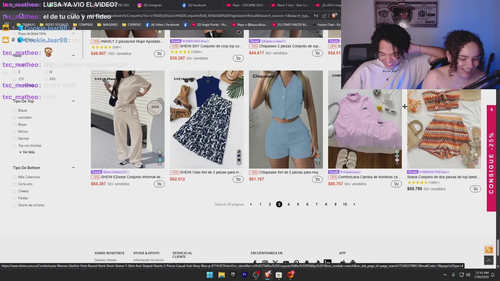This screenshot has width=500, height=281.
Task: Check the Blusa filter
Action: click(x=15, y=124)
